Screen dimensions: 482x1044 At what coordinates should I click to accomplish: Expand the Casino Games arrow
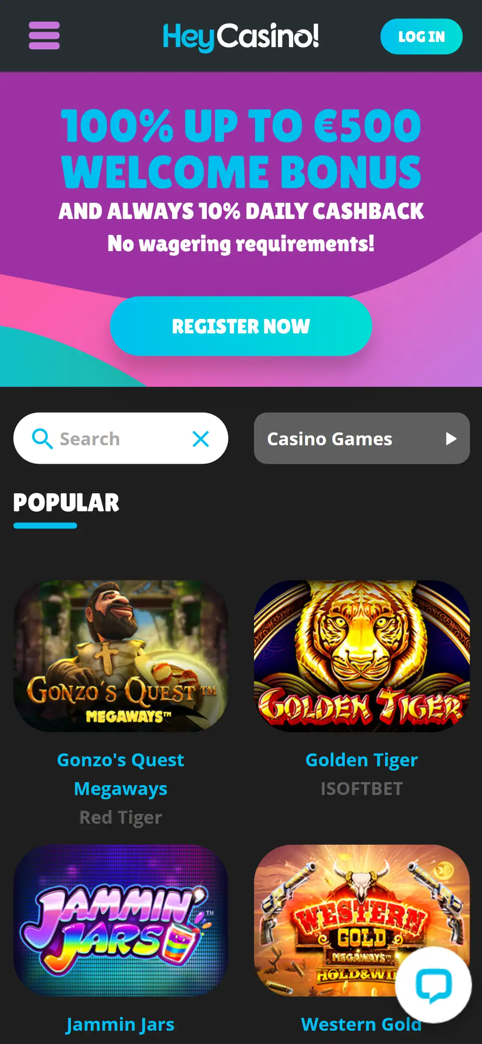451,438
